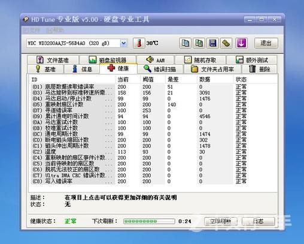This screenshot has width=304, height=244.
Task: Click the 0:24 refresh countdown
Action: (185, 221)
